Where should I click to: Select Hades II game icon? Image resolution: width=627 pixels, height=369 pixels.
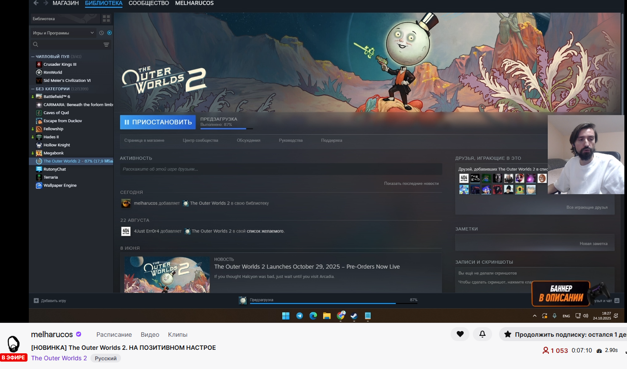(x=39, y=137)
